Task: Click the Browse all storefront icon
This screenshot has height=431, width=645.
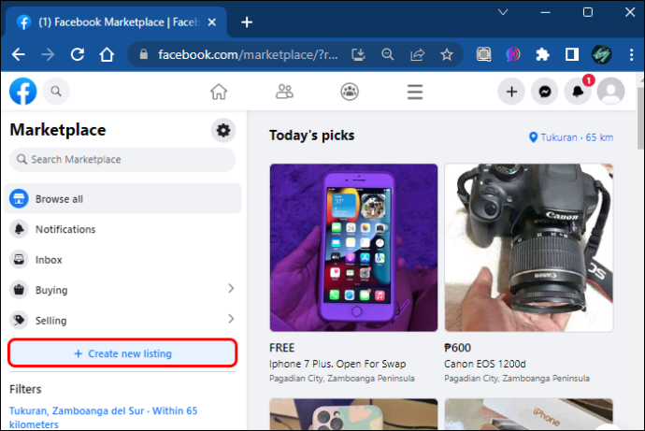Action: (19, 198)
